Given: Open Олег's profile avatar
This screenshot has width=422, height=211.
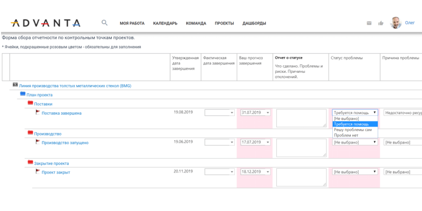Looking at the screenshot, I should pos(395,23).
